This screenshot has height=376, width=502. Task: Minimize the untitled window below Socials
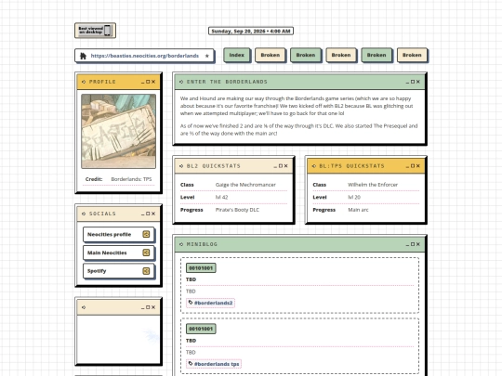click(143, 307)
